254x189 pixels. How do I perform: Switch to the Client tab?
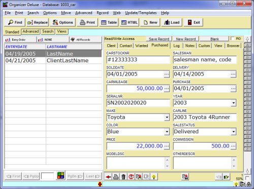[x=111, y=46]
